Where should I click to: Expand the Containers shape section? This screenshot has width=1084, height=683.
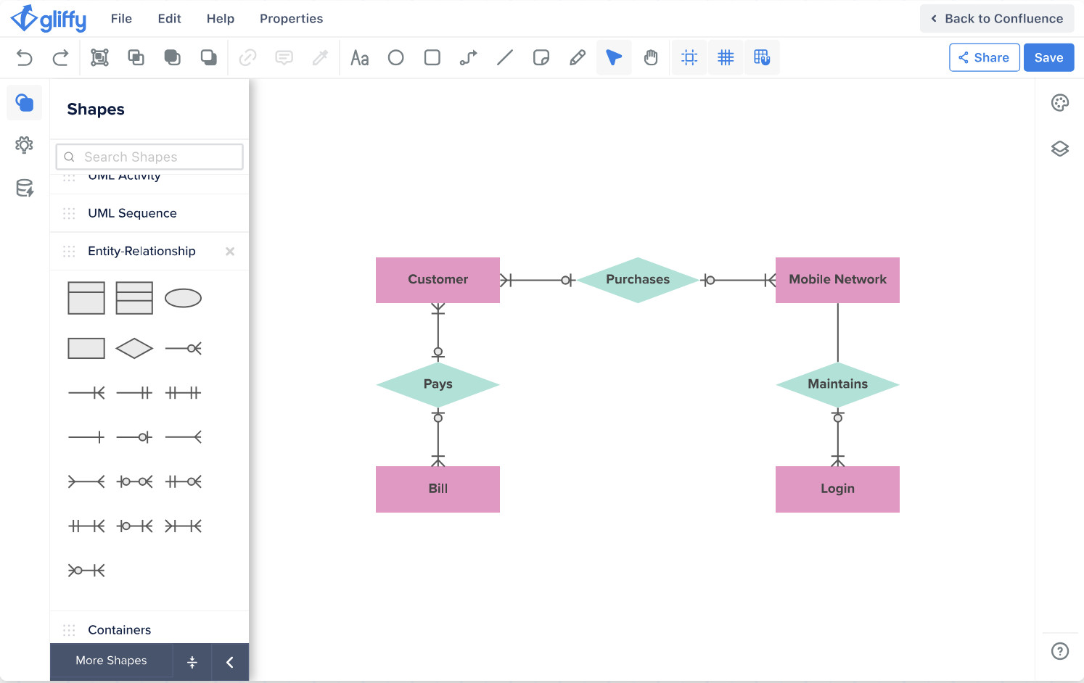point(120,630)
